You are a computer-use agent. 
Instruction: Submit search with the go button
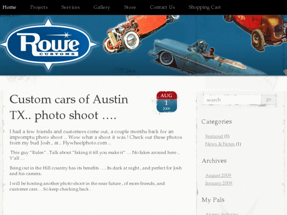click(268, 100)
